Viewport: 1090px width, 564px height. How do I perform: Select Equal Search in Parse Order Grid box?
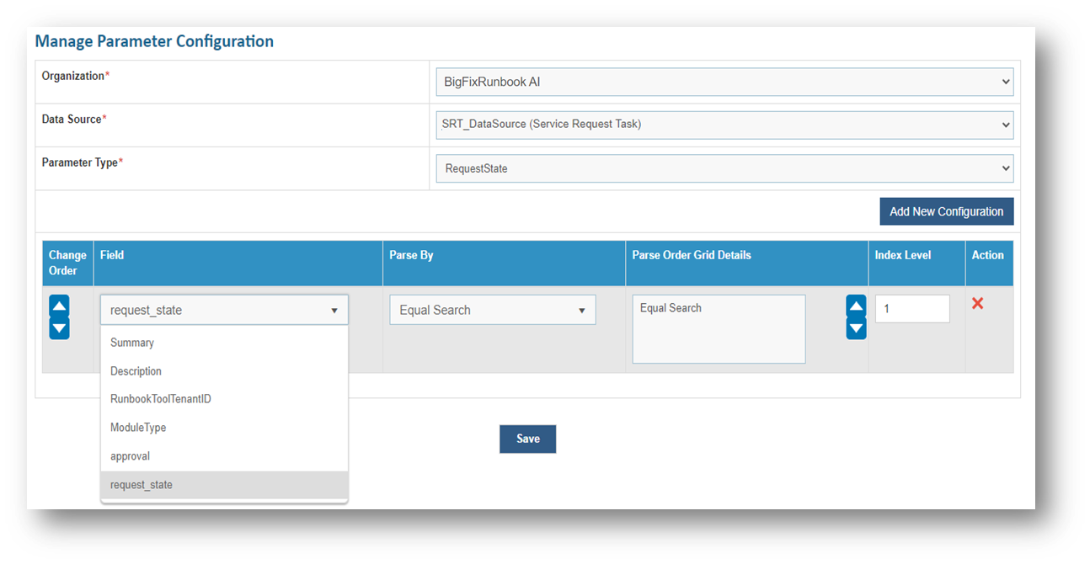pos(671,308)
